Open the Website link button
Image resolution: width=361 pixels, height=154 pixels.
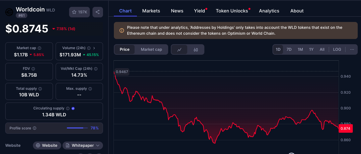click(47, 145)
